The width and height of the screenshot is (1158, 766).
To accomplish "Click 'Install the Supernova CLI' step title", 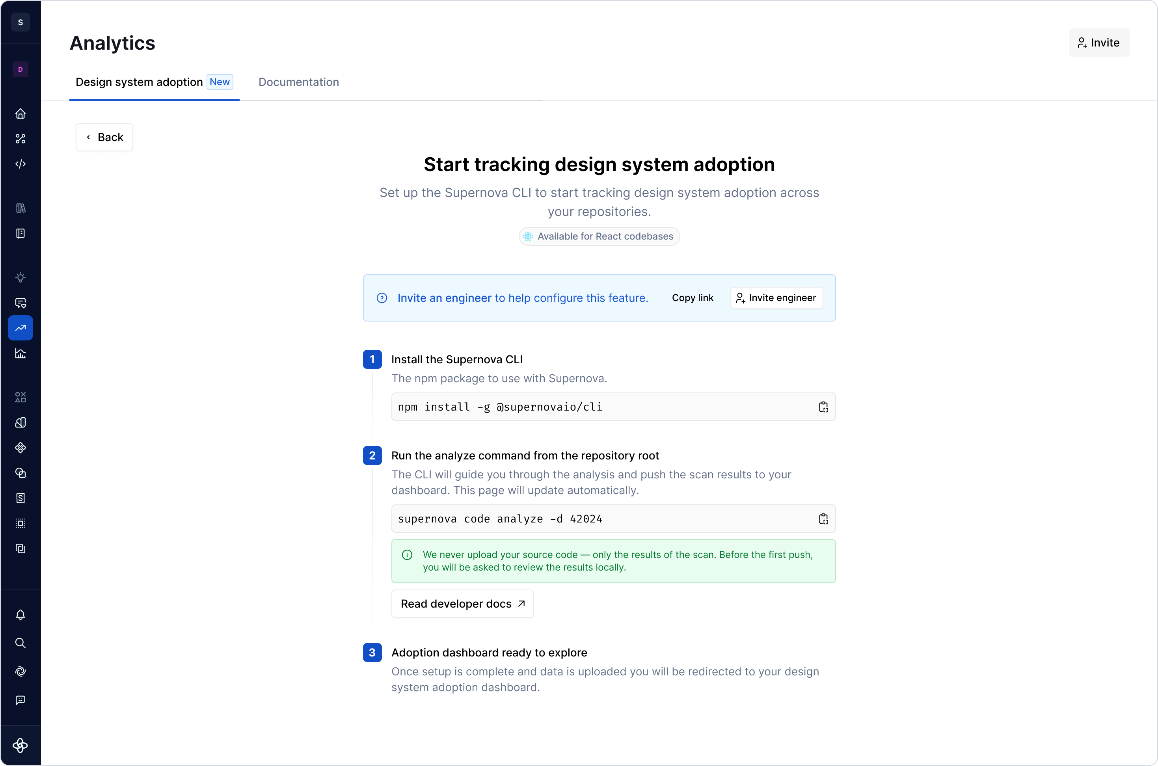I will 457,359.
